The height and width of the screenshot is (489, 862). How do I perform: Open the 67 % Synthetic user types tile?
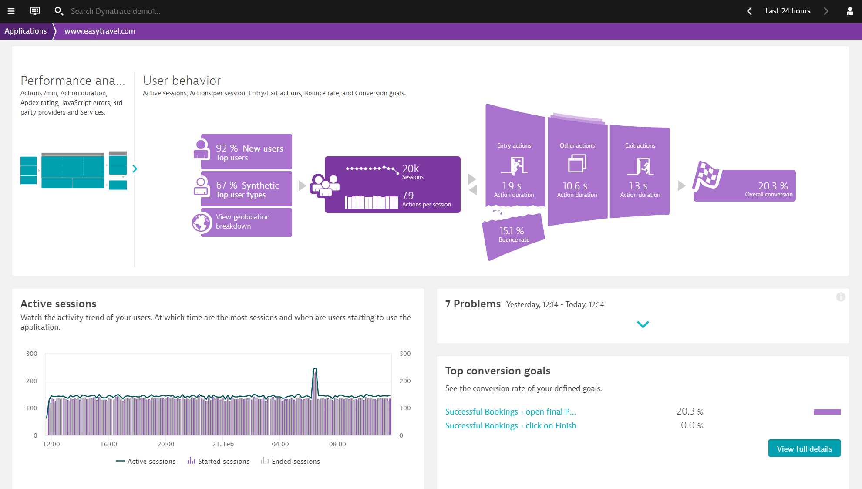(246, 189)
